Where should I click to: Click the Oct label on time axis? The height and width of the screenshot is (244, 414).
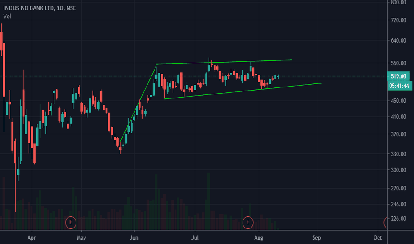point(378,238)
